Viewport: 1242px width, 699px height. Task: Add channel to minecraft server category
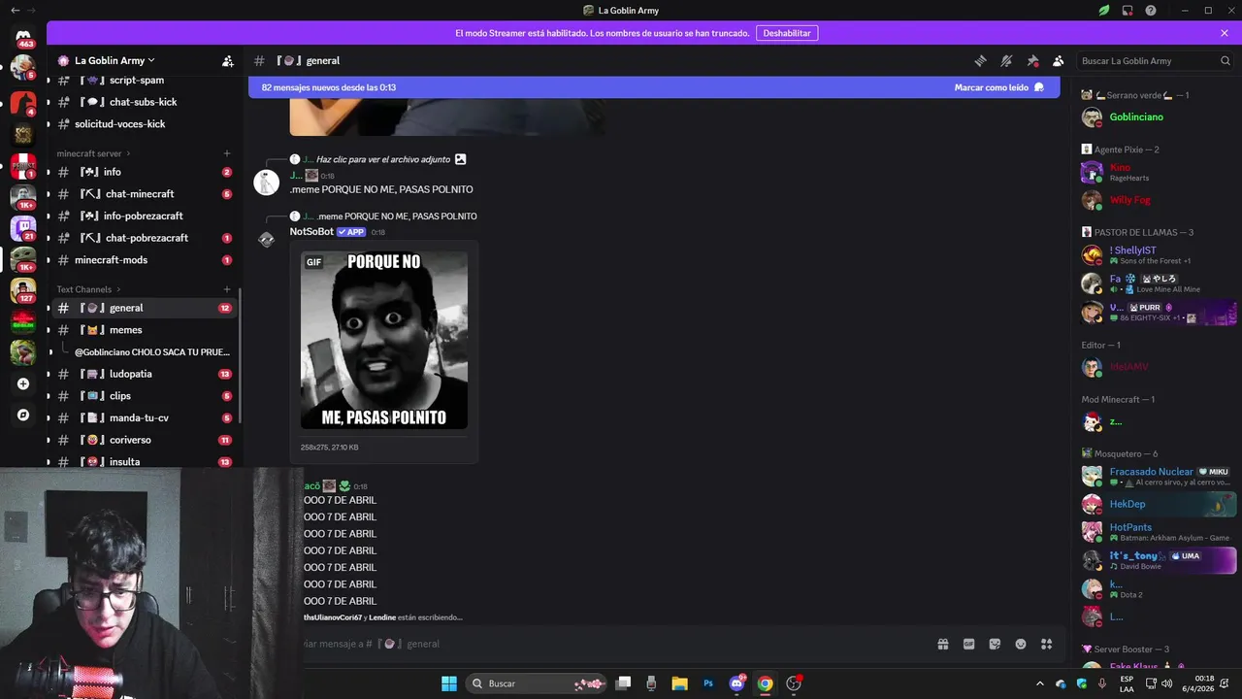[x=227, y=153]
